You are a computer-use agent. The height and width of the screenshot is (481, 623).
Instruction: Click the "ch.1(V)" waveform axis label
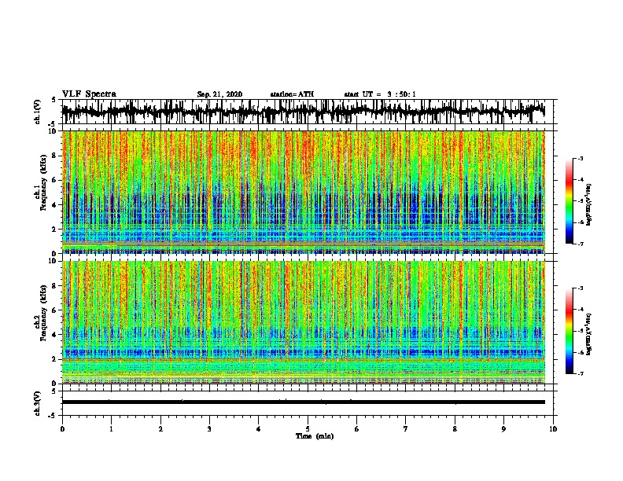point(38,112)
